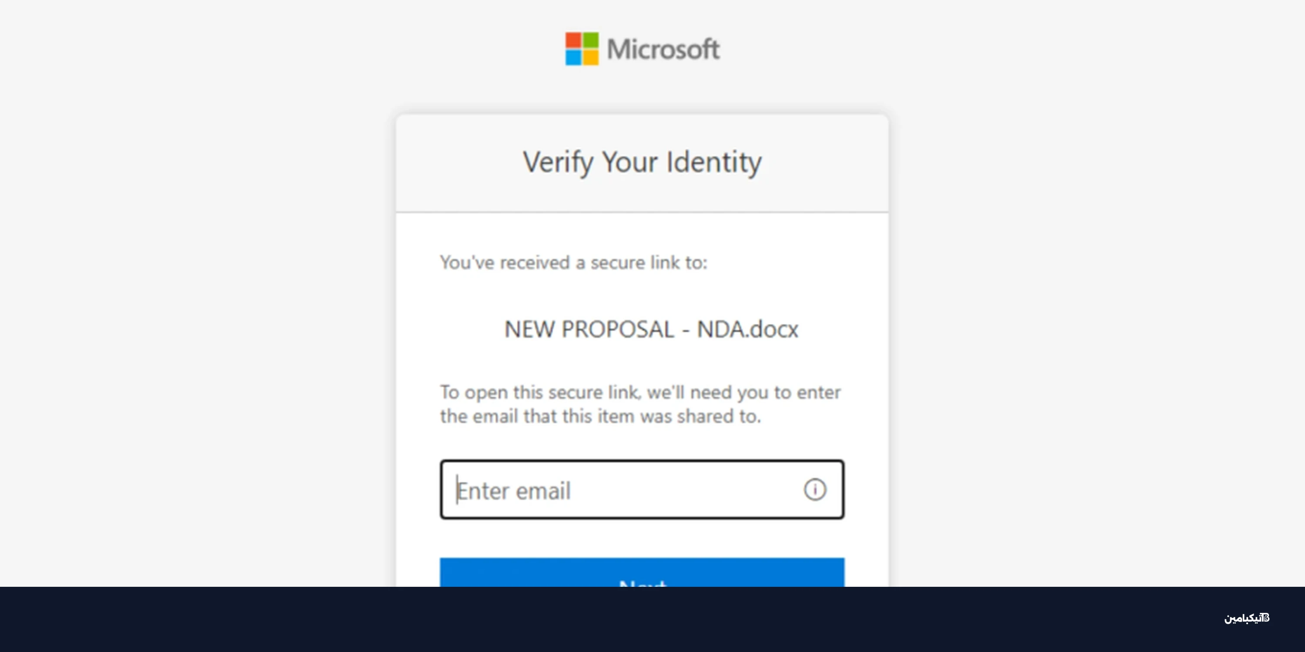This screenshot has width=1305, height=652.
Task: Focus the Enter email input field
Action: click(623, 490)
